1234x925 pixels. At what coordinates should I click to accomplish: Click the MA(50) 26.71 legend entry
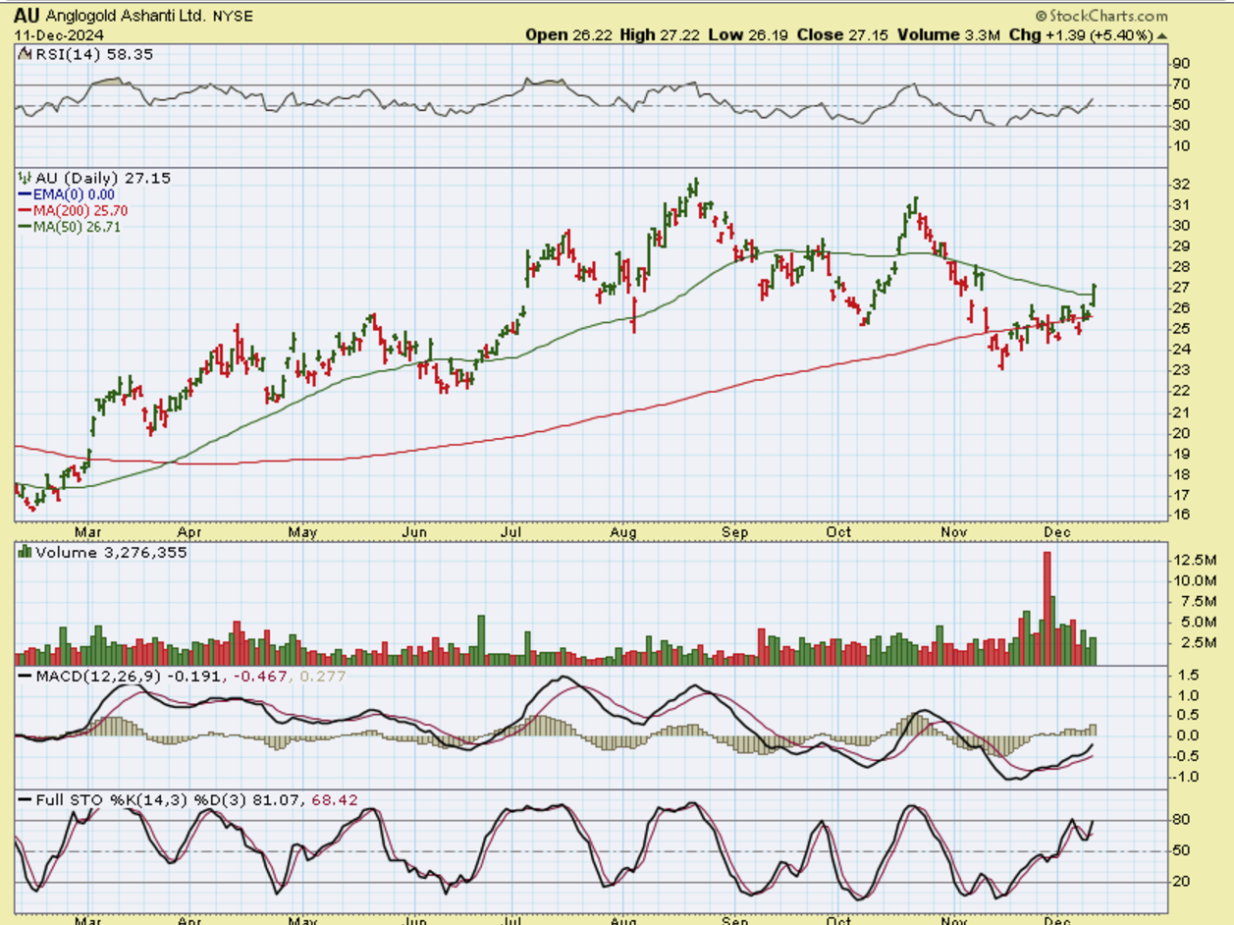click(x=78, y=226)
